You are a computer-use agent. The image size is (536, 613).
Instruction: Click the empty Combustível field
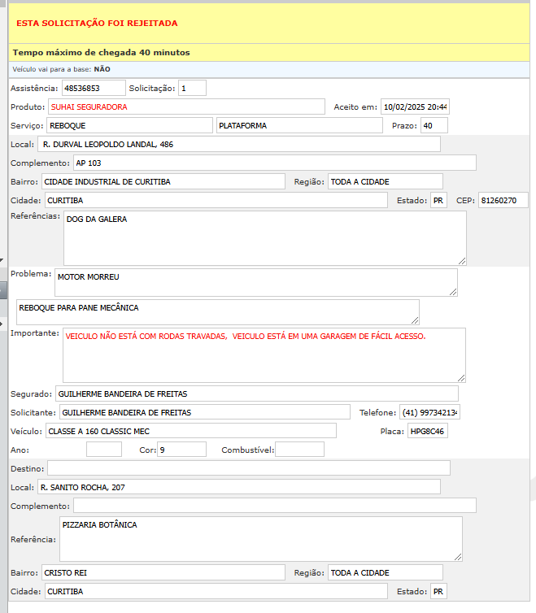(x=299, y=449)
